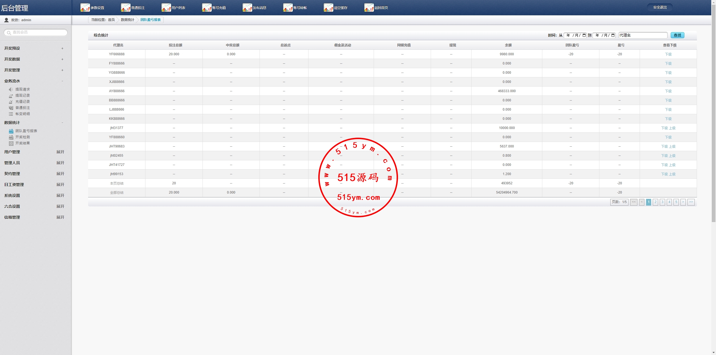Open end date calendar picker
Image resolution: width=716 pixels, height=355 pixels.
click(x=613, y=35)
